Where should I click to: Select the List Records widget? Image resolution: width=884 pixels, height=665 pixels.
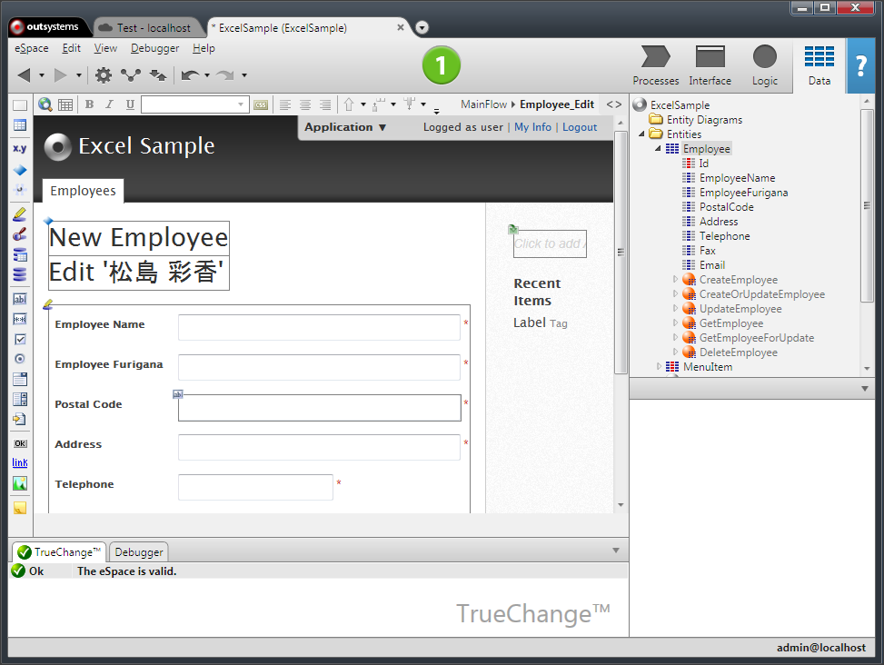tap(20, 274)
